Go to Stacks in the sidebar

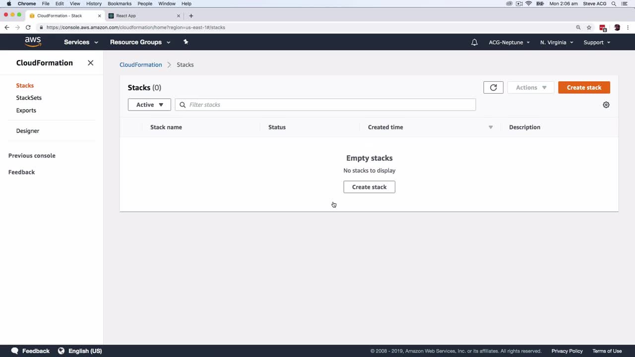pos(25,86)
